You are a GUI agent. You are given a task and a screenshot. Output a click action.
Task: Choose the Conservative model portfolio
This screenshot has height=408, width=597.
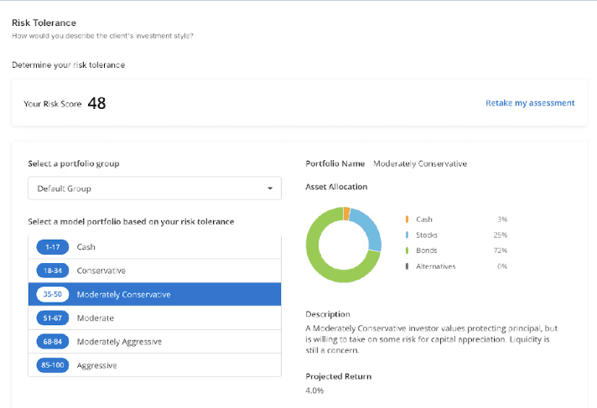coord(154,271)
